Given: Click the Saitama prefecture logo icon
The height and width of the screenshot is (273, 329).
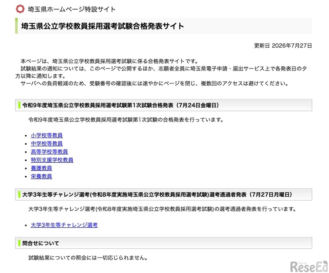Looking at the screenshot, I should 20,9.
